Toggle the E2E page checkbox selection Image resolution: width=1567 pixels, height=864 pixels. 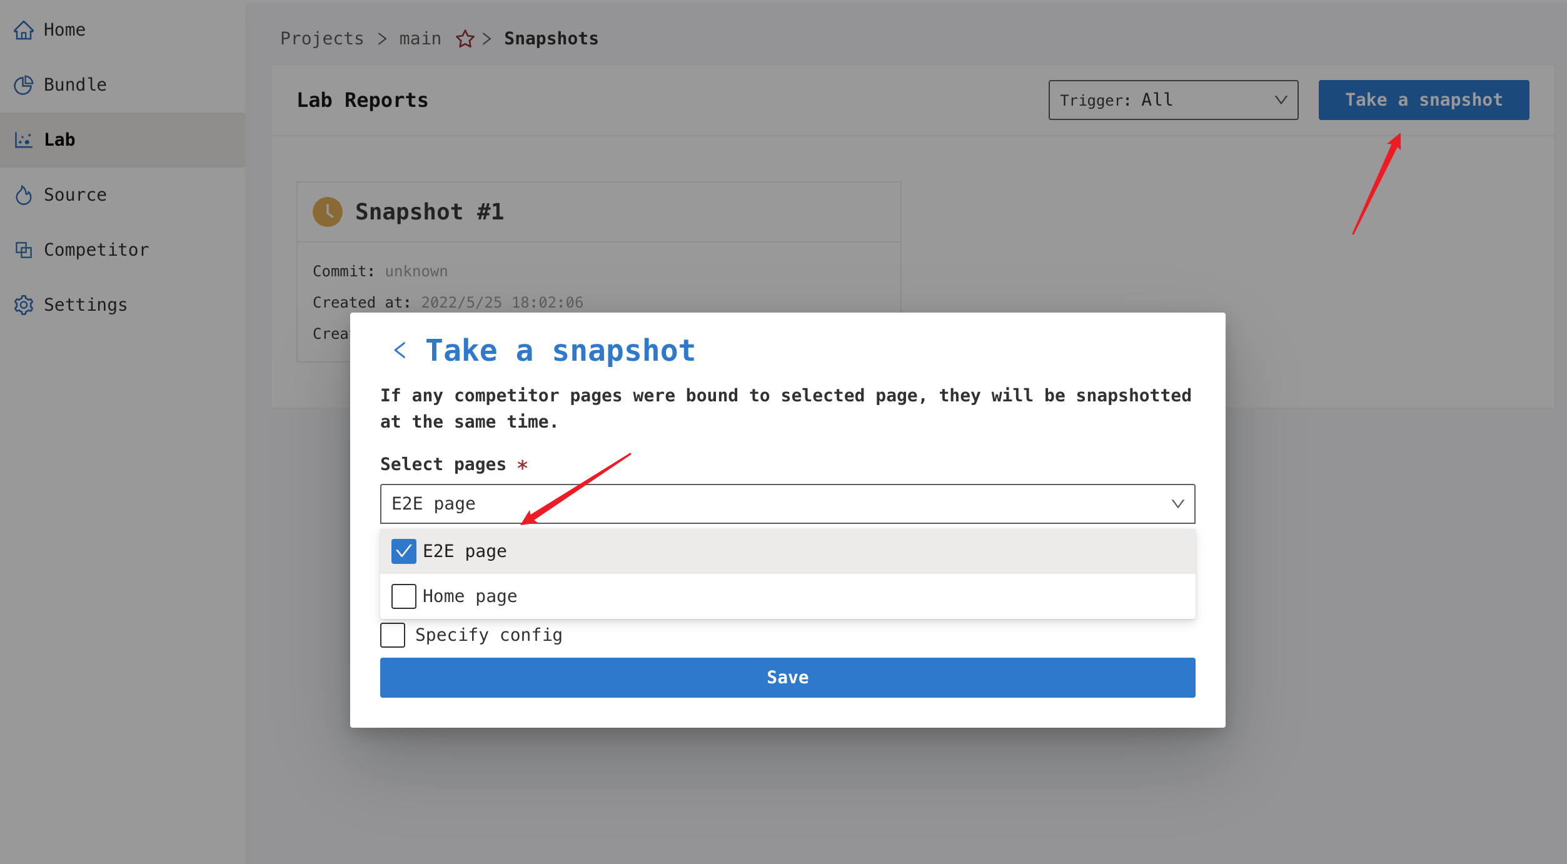point(404,551)
